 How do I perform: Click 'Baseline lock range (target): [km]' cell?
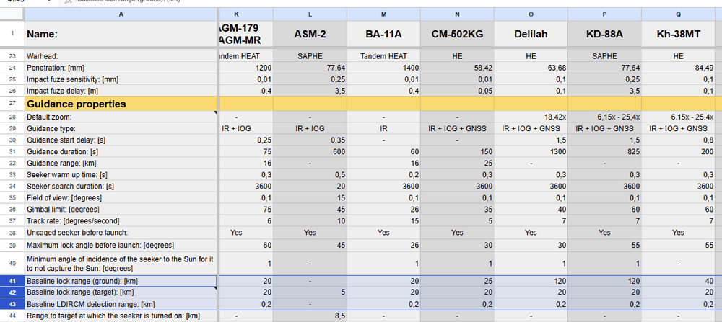pyautogui.click(x=121, y=292)
